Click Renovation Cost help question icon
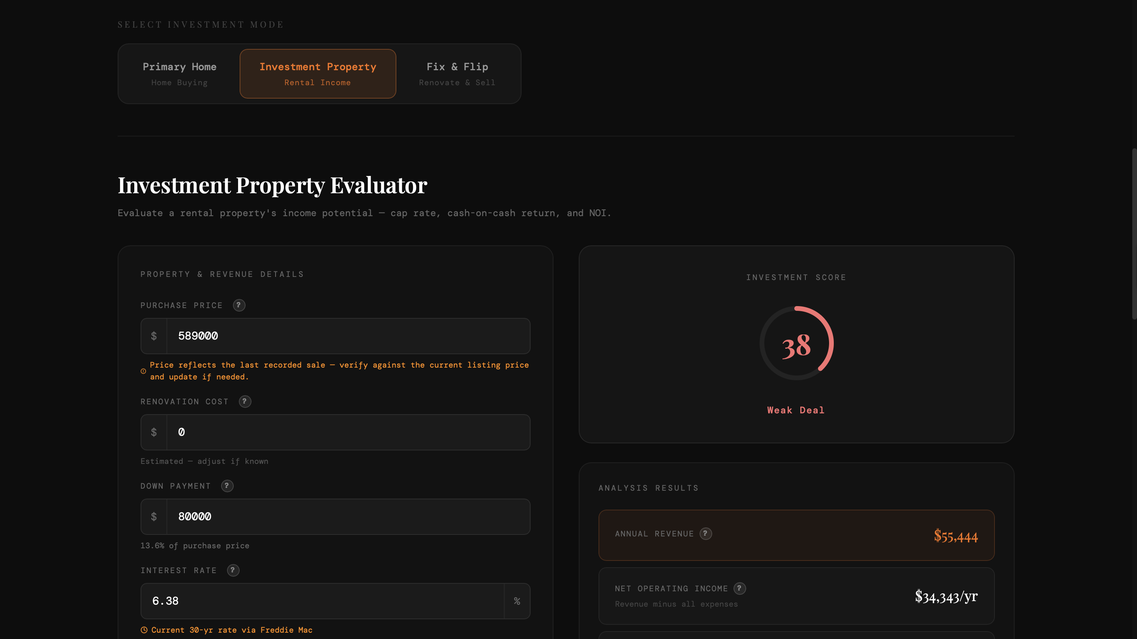Viewport: 1137px width, 639px height. click(x=245, y=401)
